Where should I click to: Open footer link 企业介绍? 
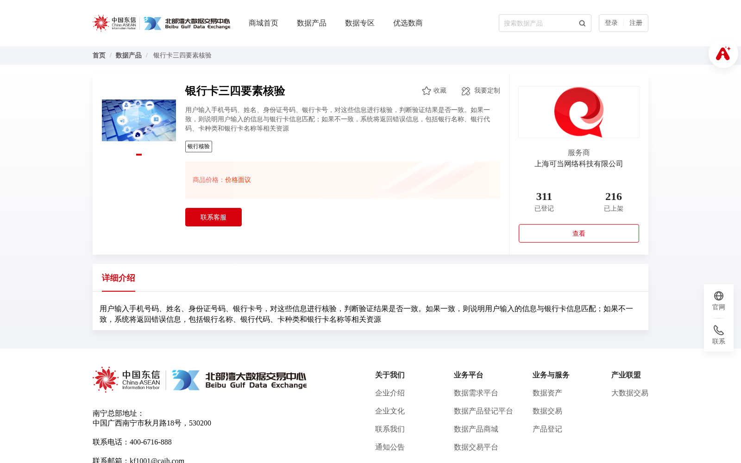click(390, 393)
